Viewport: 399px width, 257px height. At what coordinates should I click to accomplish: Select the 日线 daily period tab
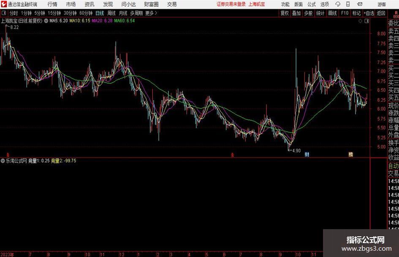point(100,13)
